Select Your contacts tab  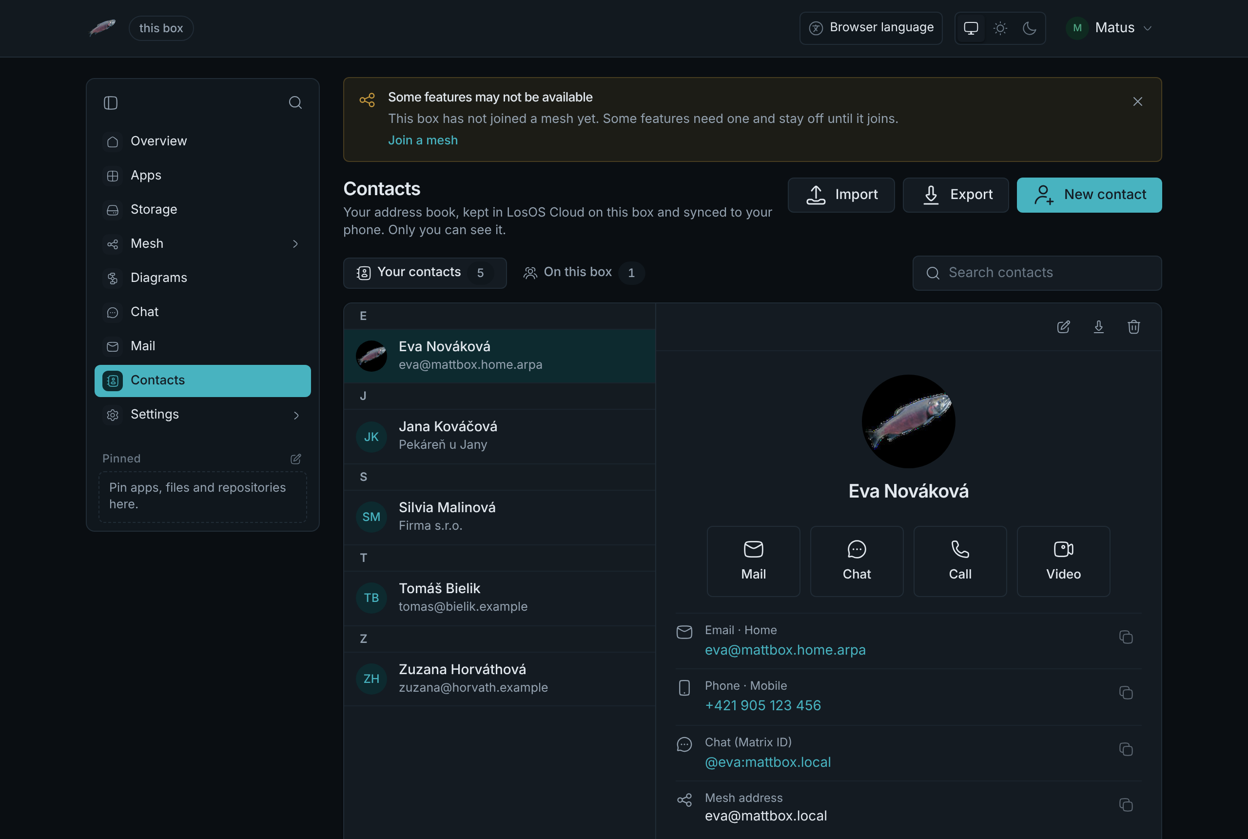click(425, 273)
